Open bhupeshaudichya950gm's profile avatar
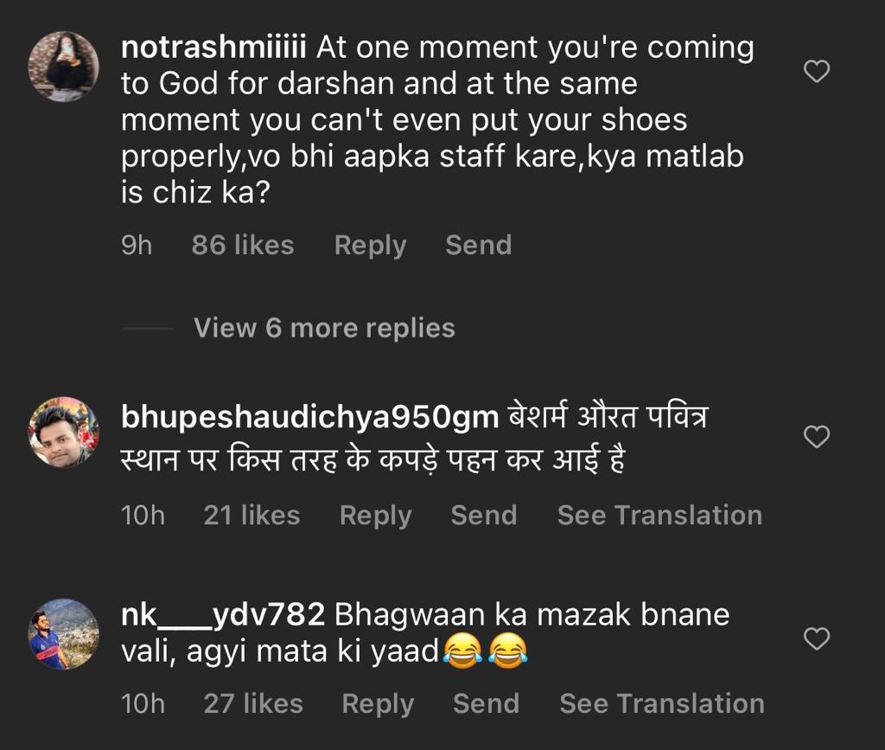 63,433
